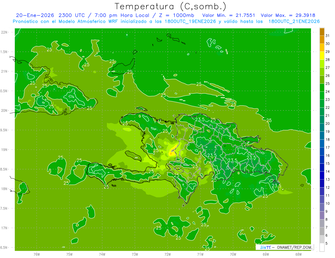Click the legend value '12'
The image size is (335, 258).
[328, 188]
